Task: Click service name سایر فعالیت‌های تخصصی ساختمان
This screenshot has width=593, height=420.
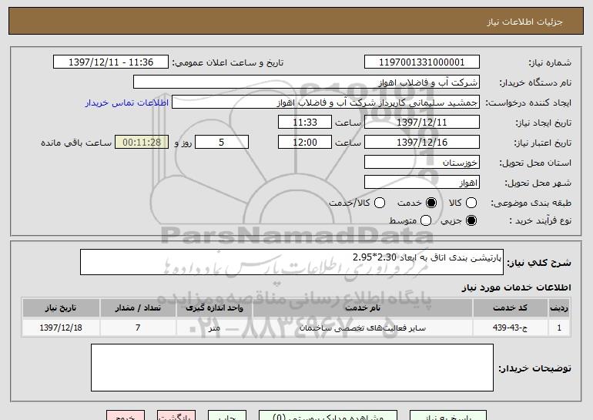Action: (x=362, y=328)
